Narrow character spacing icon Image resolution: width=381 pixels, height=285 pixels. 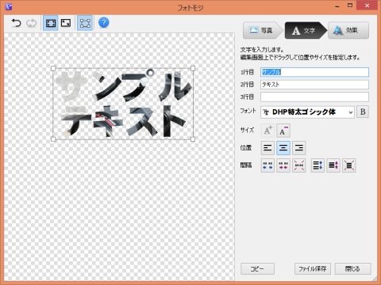click(283, 165)
